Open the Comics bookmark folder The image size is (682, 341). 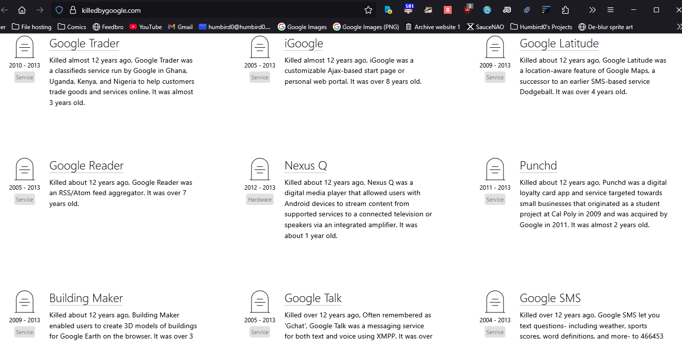(72, 27)
